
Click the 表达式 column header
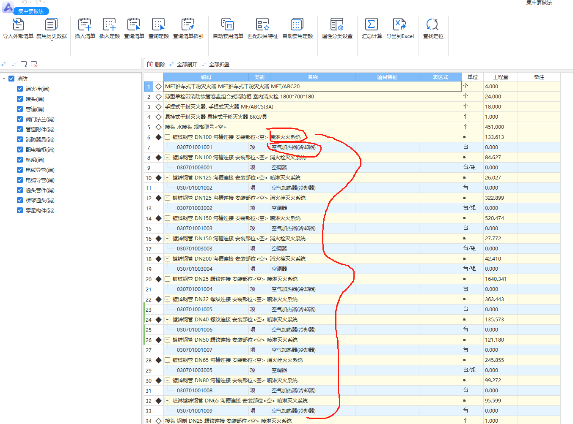(x=440, y=77)
